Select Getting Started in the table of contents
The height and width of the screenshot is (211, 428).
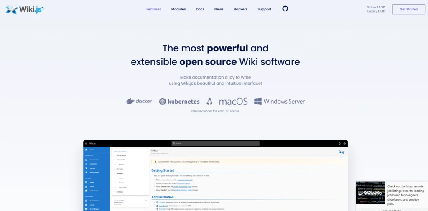click(x=121, y=155)
